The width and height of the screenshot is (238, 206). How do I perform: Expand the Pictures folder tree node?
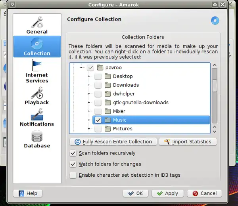pyautogui.click(x=89, y=129)
